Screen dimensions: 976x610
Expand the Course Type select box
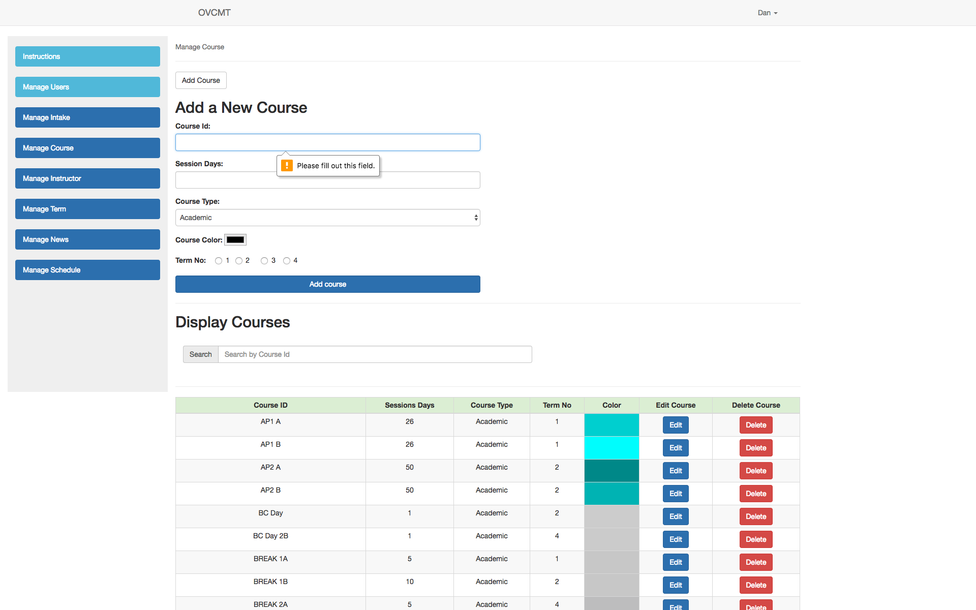coord(327,218)
